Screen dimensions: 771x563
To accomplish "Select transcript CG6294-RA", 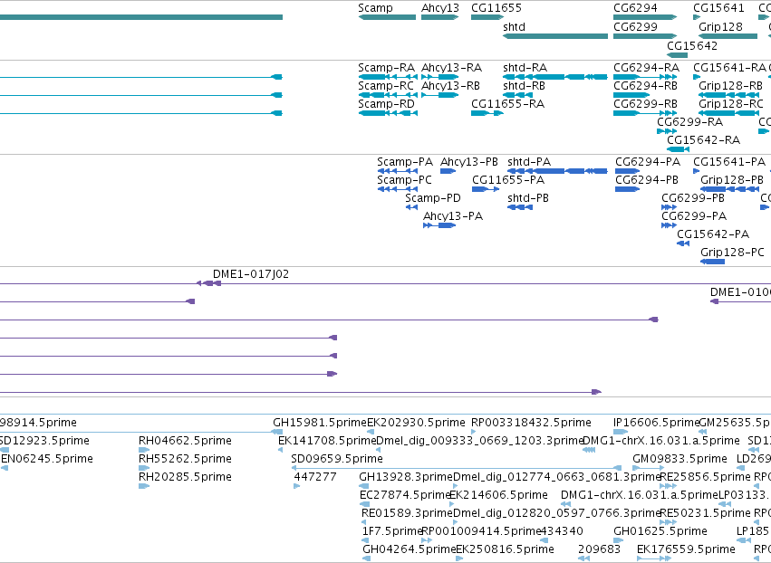I will click(645, 77).
